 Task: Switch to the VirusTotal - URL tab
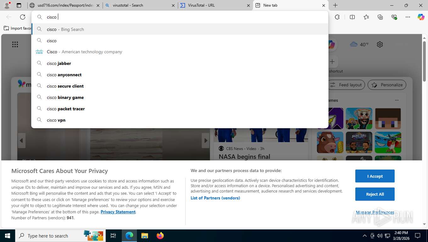(215, 5)
